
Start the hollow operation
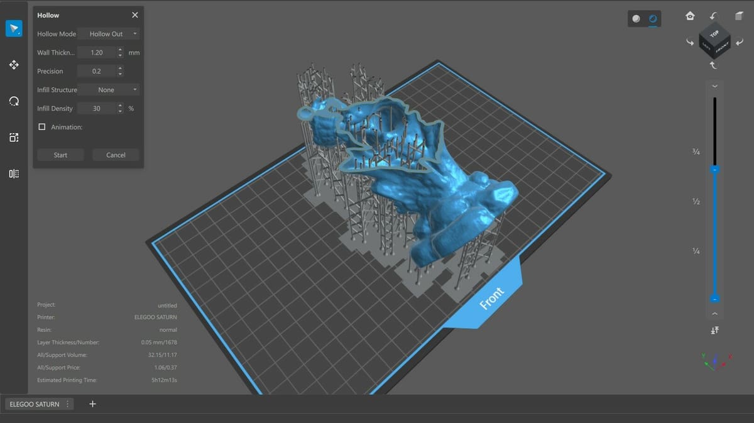point(60,155)
